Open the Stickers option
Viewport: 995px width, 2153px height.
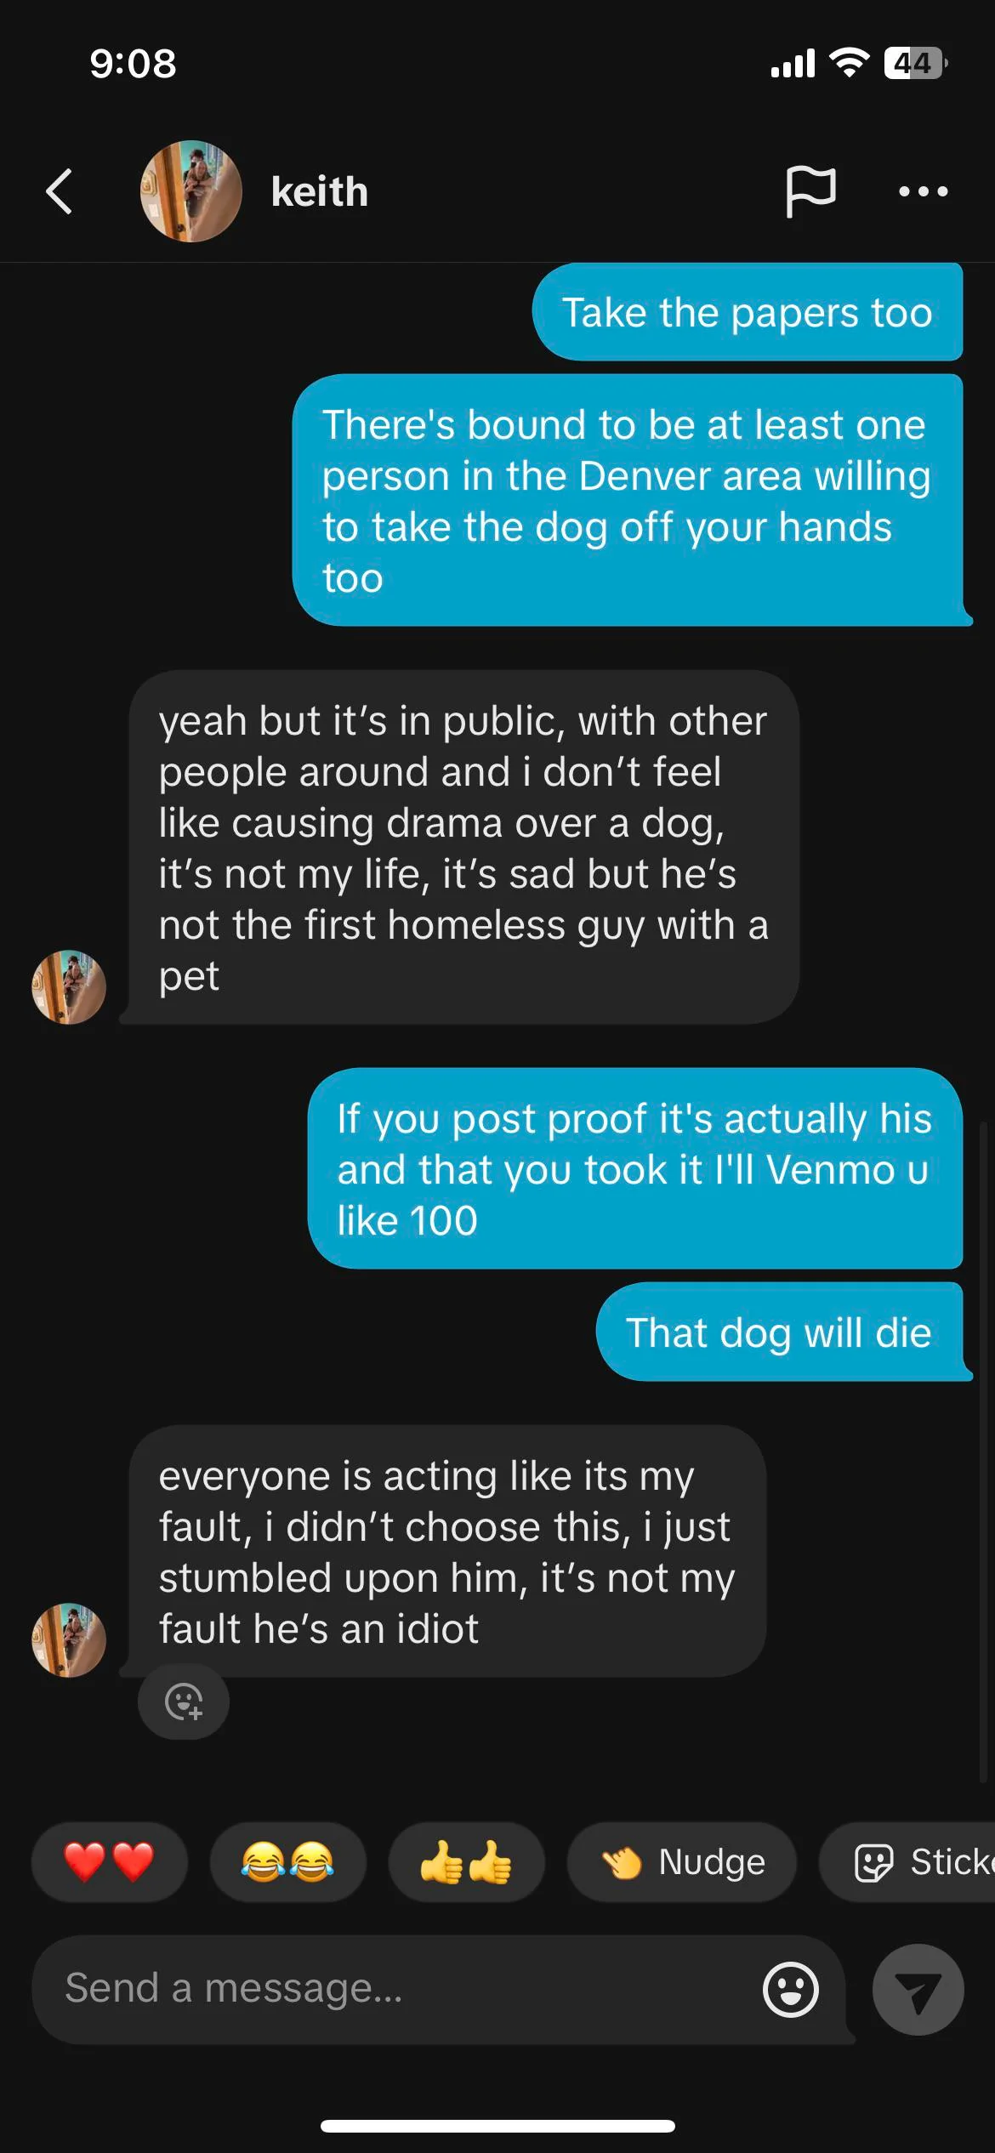[907, 1861]
